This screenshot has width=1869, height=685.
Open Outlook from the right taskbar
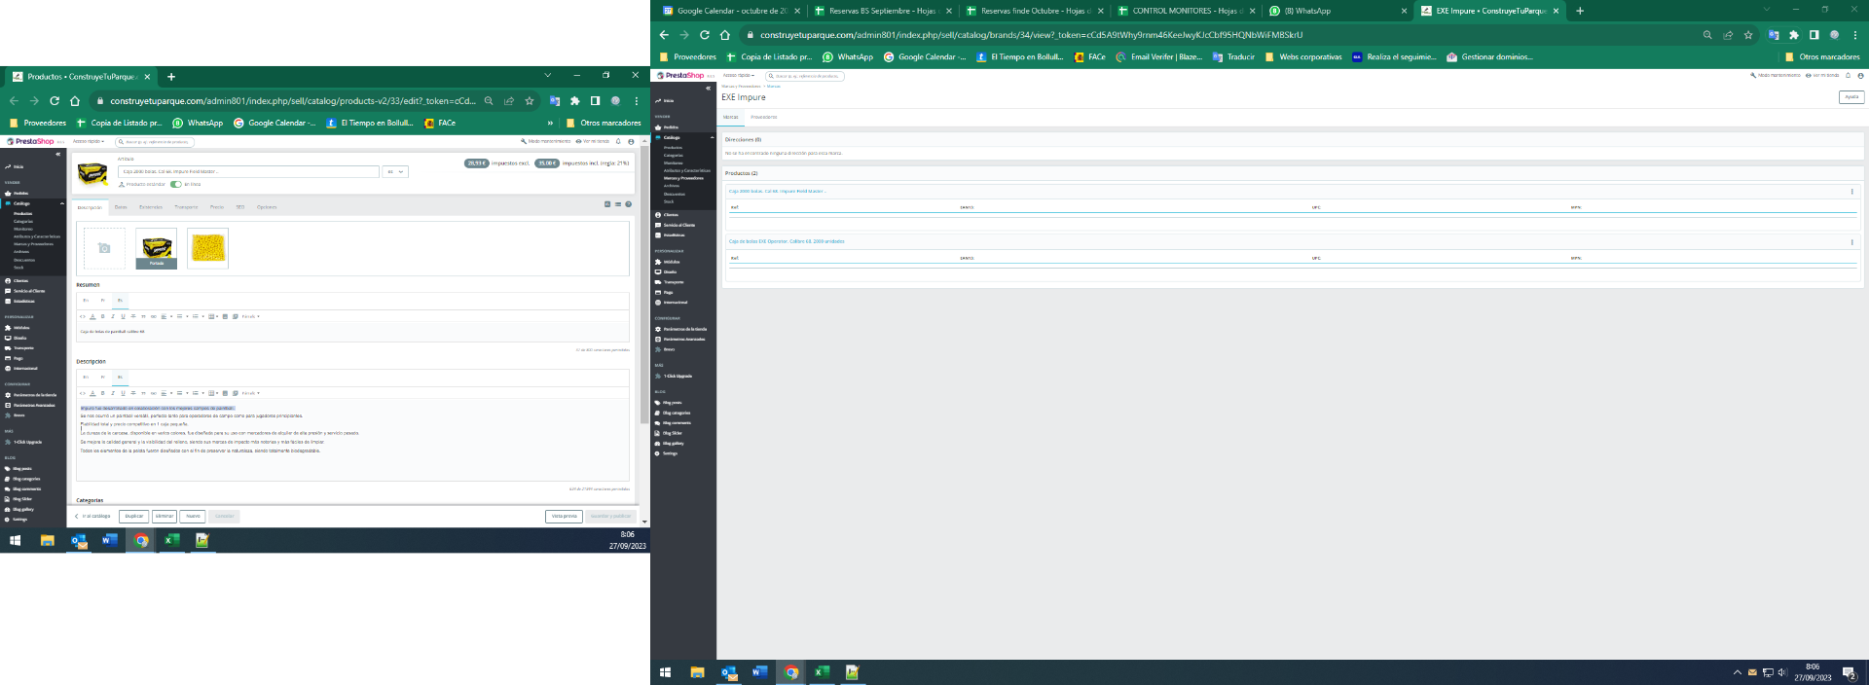click(729, 672)
